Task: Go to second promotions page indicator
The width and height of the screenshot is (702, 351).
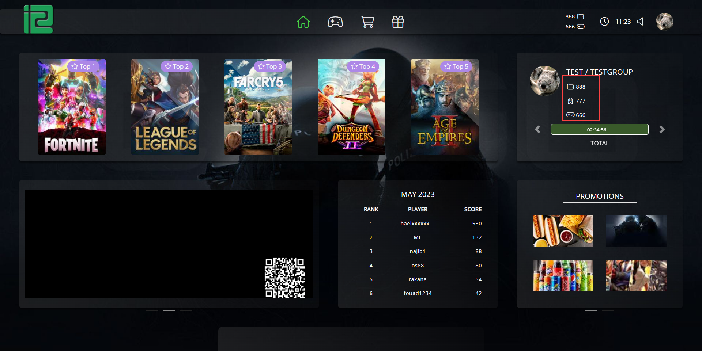Action: tap(608, 310)
